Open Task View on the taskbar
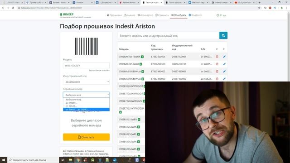Screen dimensions: 290x163 click(63, 160)
